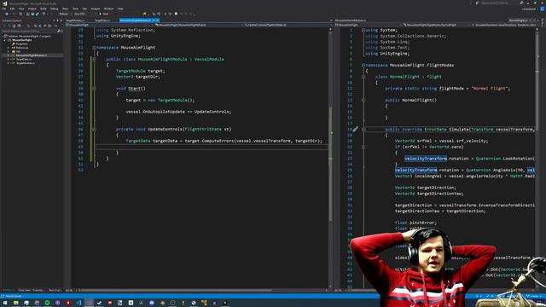Open the Analyze menu
Screen dimensions: 546x307
(x=96, y=9)
